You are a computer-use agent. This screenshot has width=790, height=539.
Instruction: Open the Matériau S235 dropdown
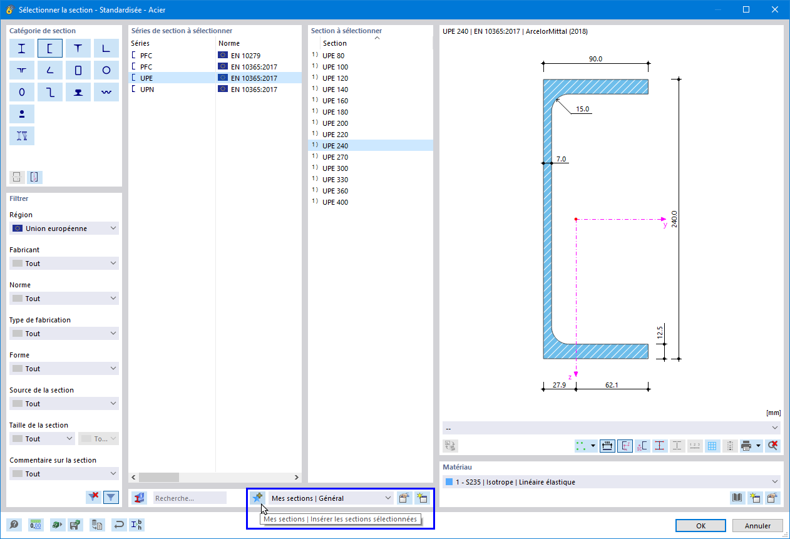(612, 481)
